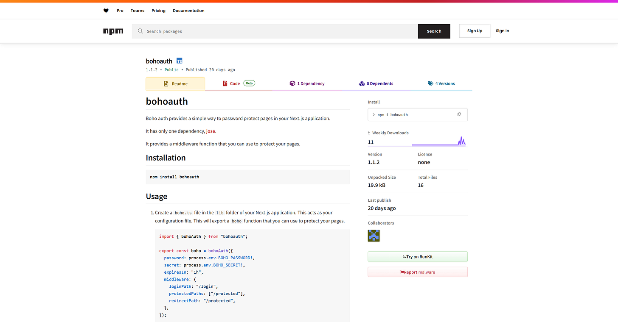Switch to the Code Beta tab
Image resolution: width=618 pixels, height=322 pixels.
click(239, 84)
